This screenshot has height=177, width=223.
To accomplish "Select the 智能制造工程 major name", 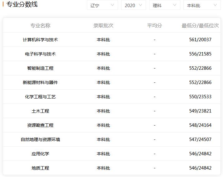I will point(40,68).
